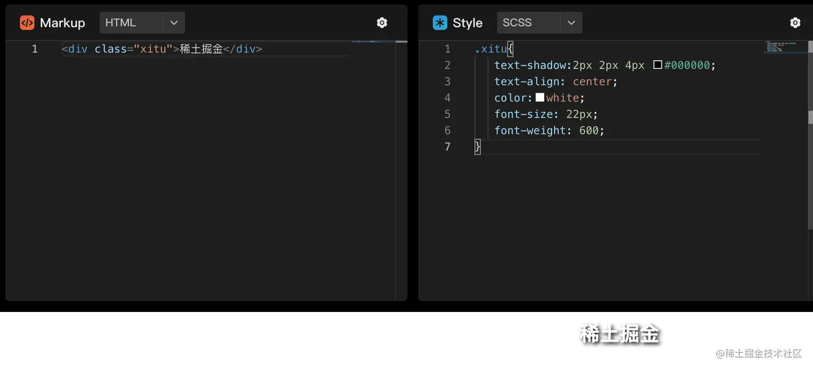The width and height of the screenshot is (813, 370).
Task: Select the SCSS language selector box
Action: [x=528, y=23]
